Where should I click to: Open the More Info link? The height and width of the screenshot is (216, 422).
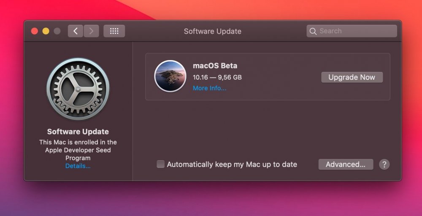[x=209, y=88]
